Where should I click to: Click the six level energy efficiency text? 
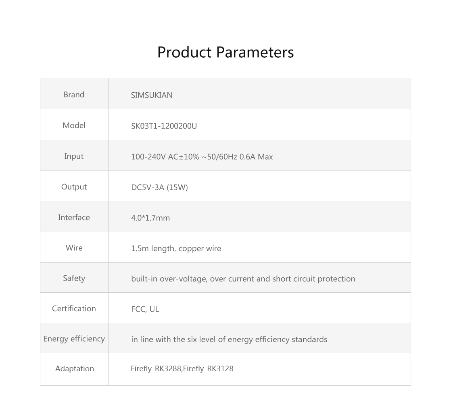click(229, 339)
